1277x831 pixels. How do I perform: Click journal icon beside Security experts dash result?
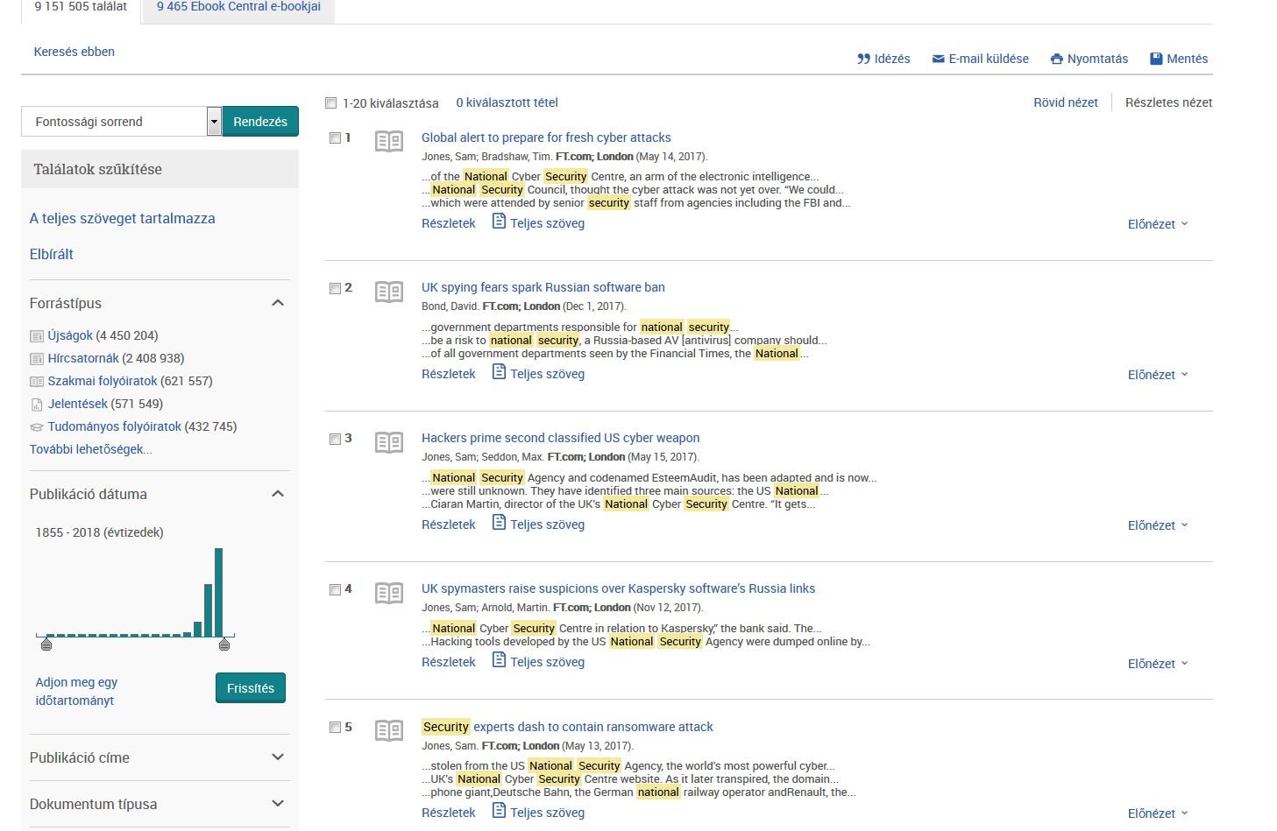(389, 730)
